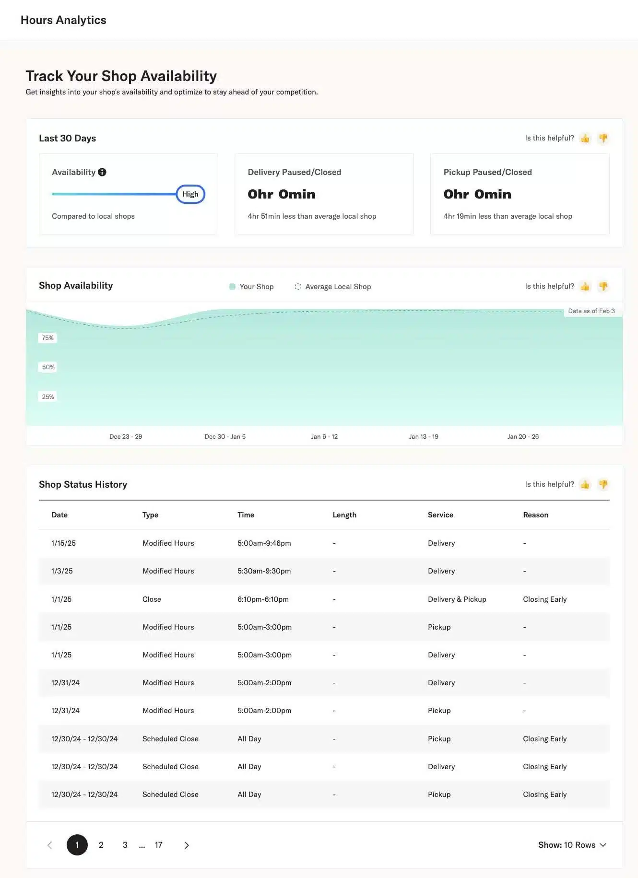Go to the previous page arrow
Viewport: 638px width, 878px height.
(49, 845)
